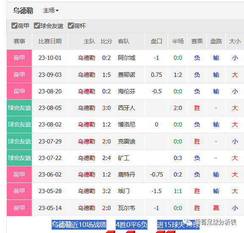Click the 赛事 column header
This screenshot has width=244, height=233.
(19, 41)
